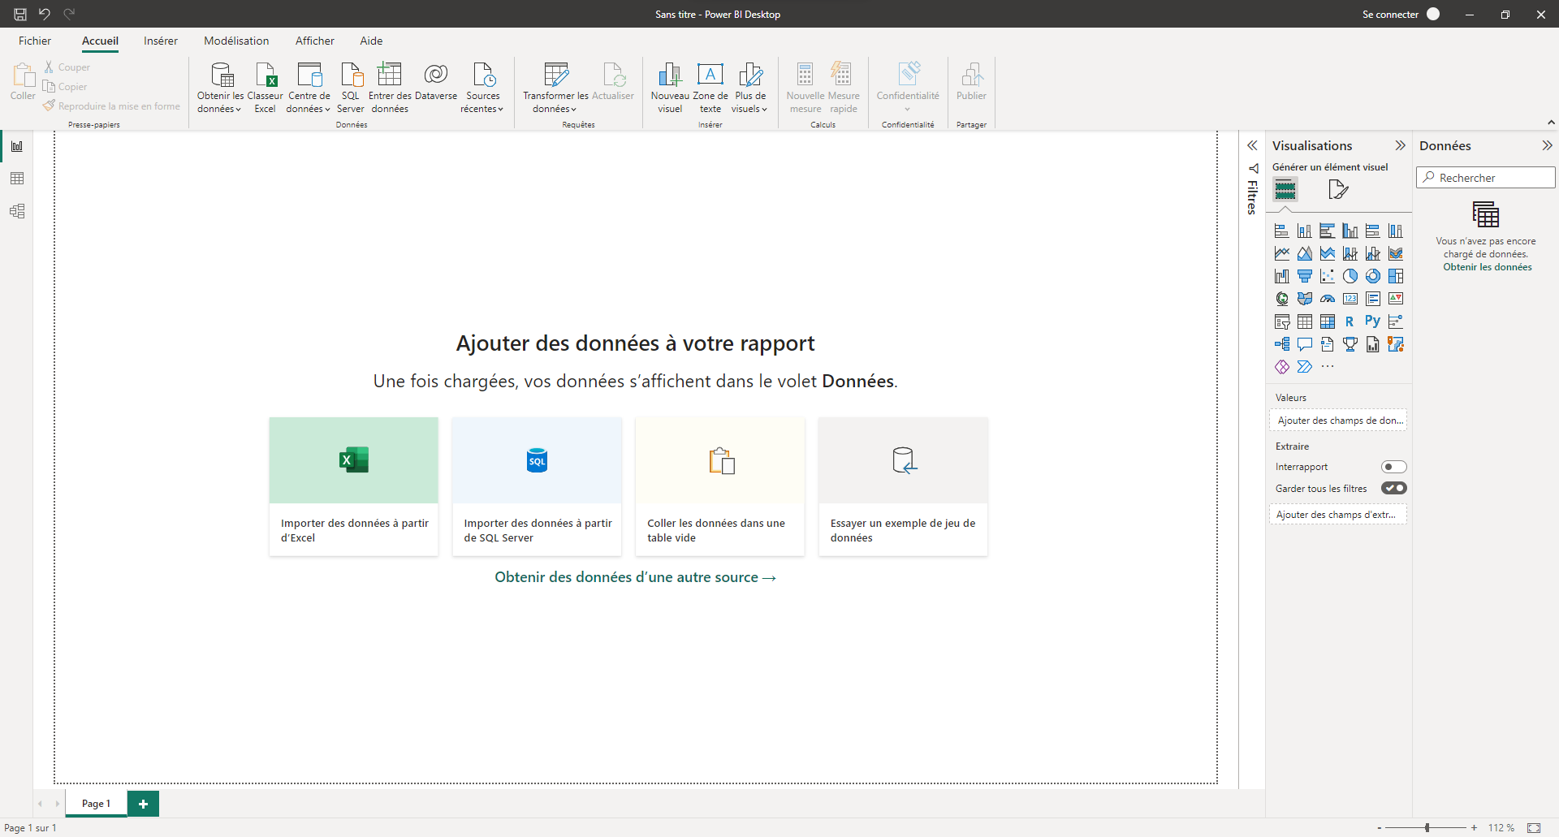The image size is (1559, 837).
Task: Select the decomposition tree visual
Action: 1282,344
